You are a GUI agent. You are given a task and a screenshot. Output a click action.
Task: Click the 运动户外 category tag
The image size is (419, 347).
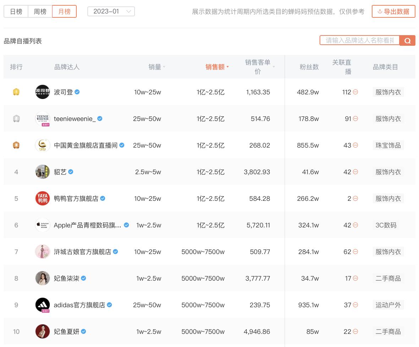[x=388, y=305]
